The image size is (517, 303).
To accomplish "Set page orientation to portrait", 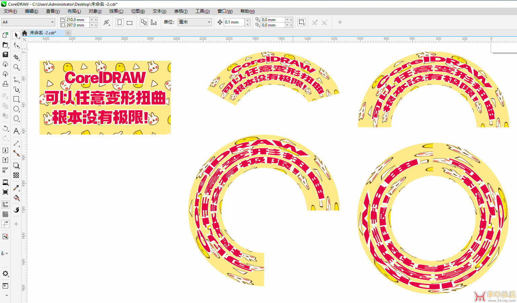I will pos(119,22).
